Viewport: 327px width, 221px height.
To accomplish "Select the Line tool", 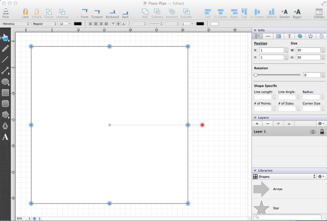I will (5, 60).
